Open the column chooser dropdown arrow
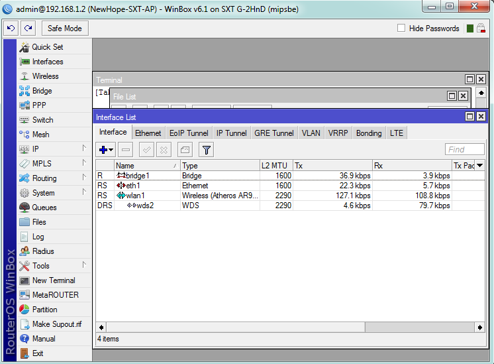This screenshot has width=494, height=364. pos(480,165)
